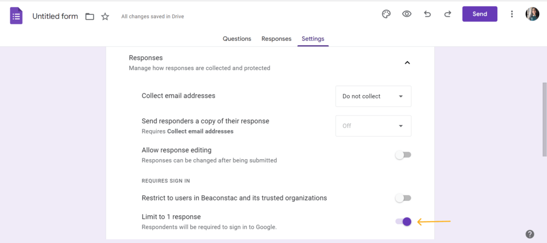547x243 pixels.
Task: Click 'Responses can be changed after being submitted'
Action: [209, 160]
